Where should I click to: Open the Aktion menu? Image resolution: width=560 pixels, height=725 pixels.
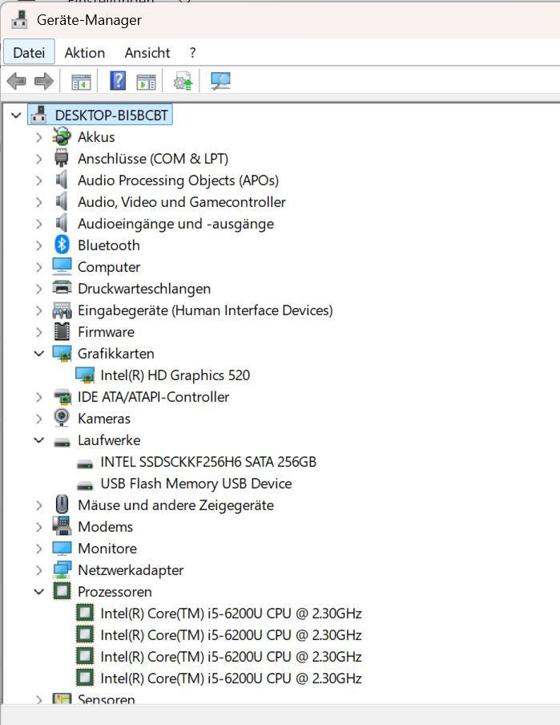point(85,53)
